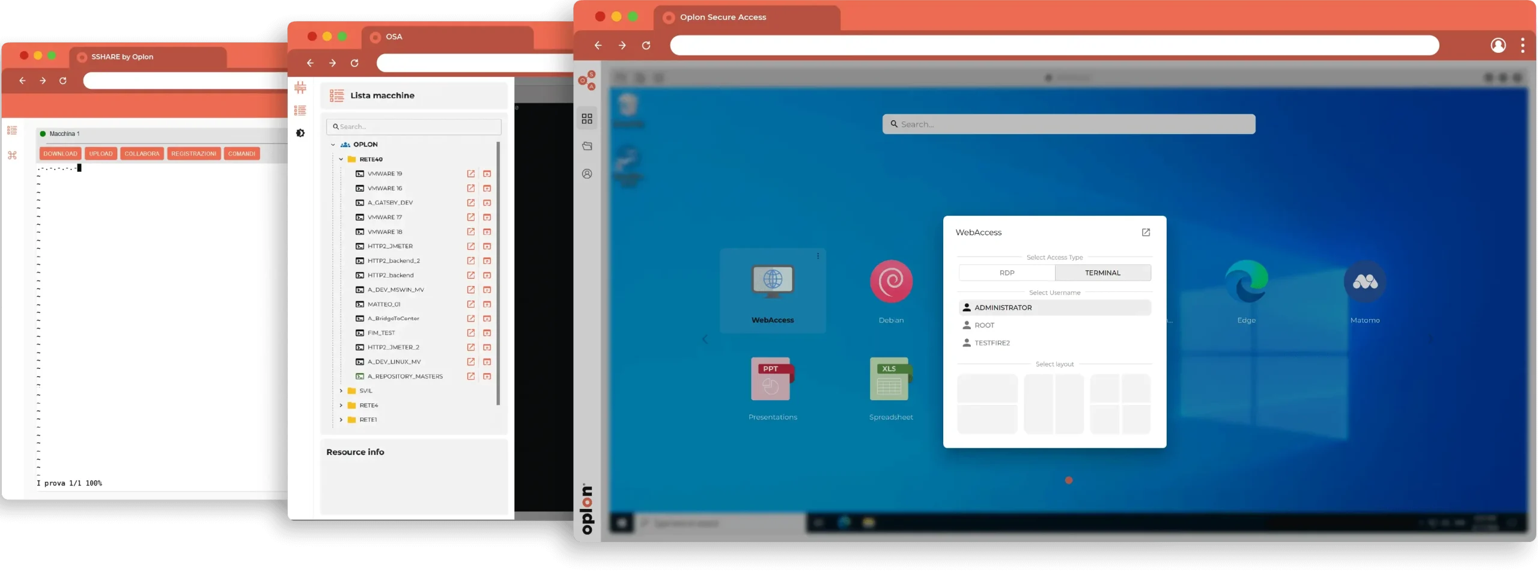Click the apps grid icon in sidebar
The height and width of the screenshot is (572, 1538).
587,119
